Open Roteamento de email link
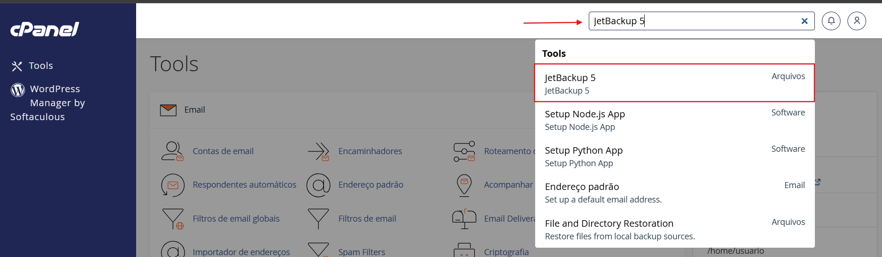Screen dimensions: 882x257 coord(509,151)
